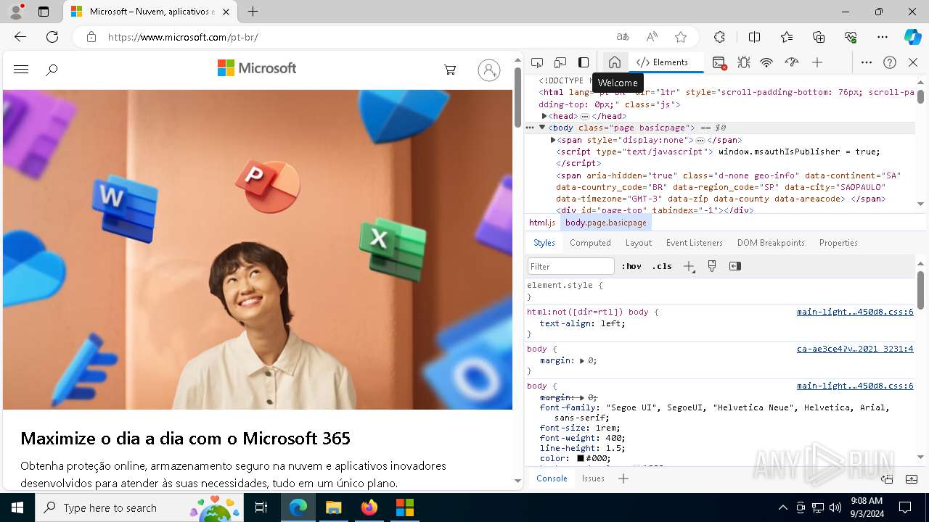This screenshot has width=929, height=522.
Task: Add a tool to the drawer with plus
Action: pyautogui.click(x=623, y=478)
